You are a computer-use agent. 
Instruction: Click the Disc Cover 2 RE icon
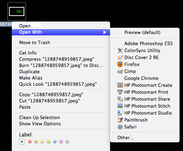pos(120,57)
